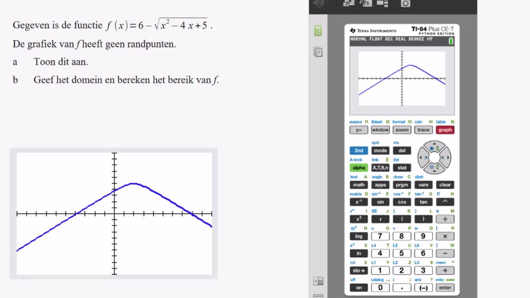This screenshot has height=298, width=530.
Task: Open the key press history icon
Action: 365,3
